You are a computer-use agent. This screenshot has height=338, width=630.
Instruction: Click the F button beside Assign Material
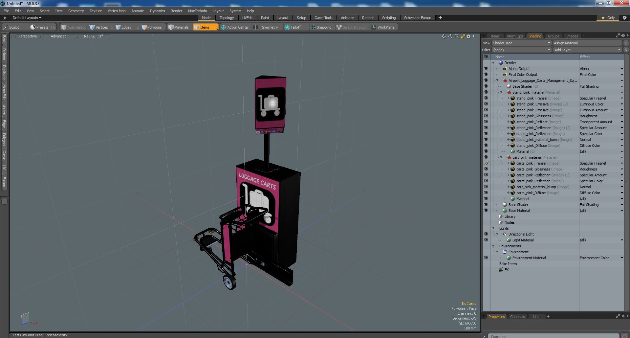[x=626, y=43]
